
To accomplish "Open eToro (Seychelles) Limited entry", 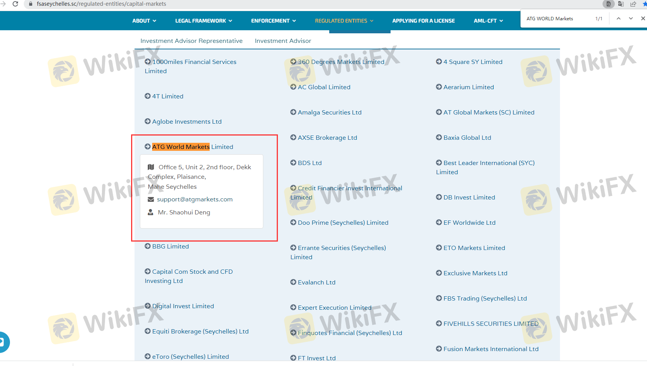I will pos(190,356).
